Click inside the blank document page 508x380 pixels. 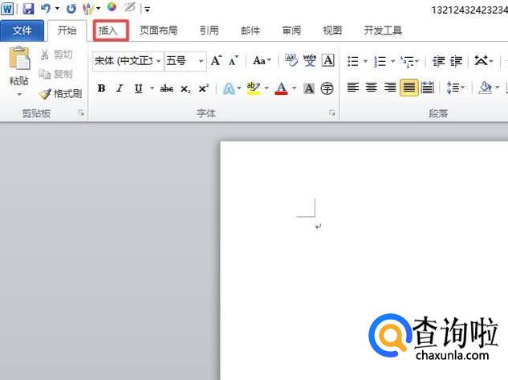click(x=364, y=259)
